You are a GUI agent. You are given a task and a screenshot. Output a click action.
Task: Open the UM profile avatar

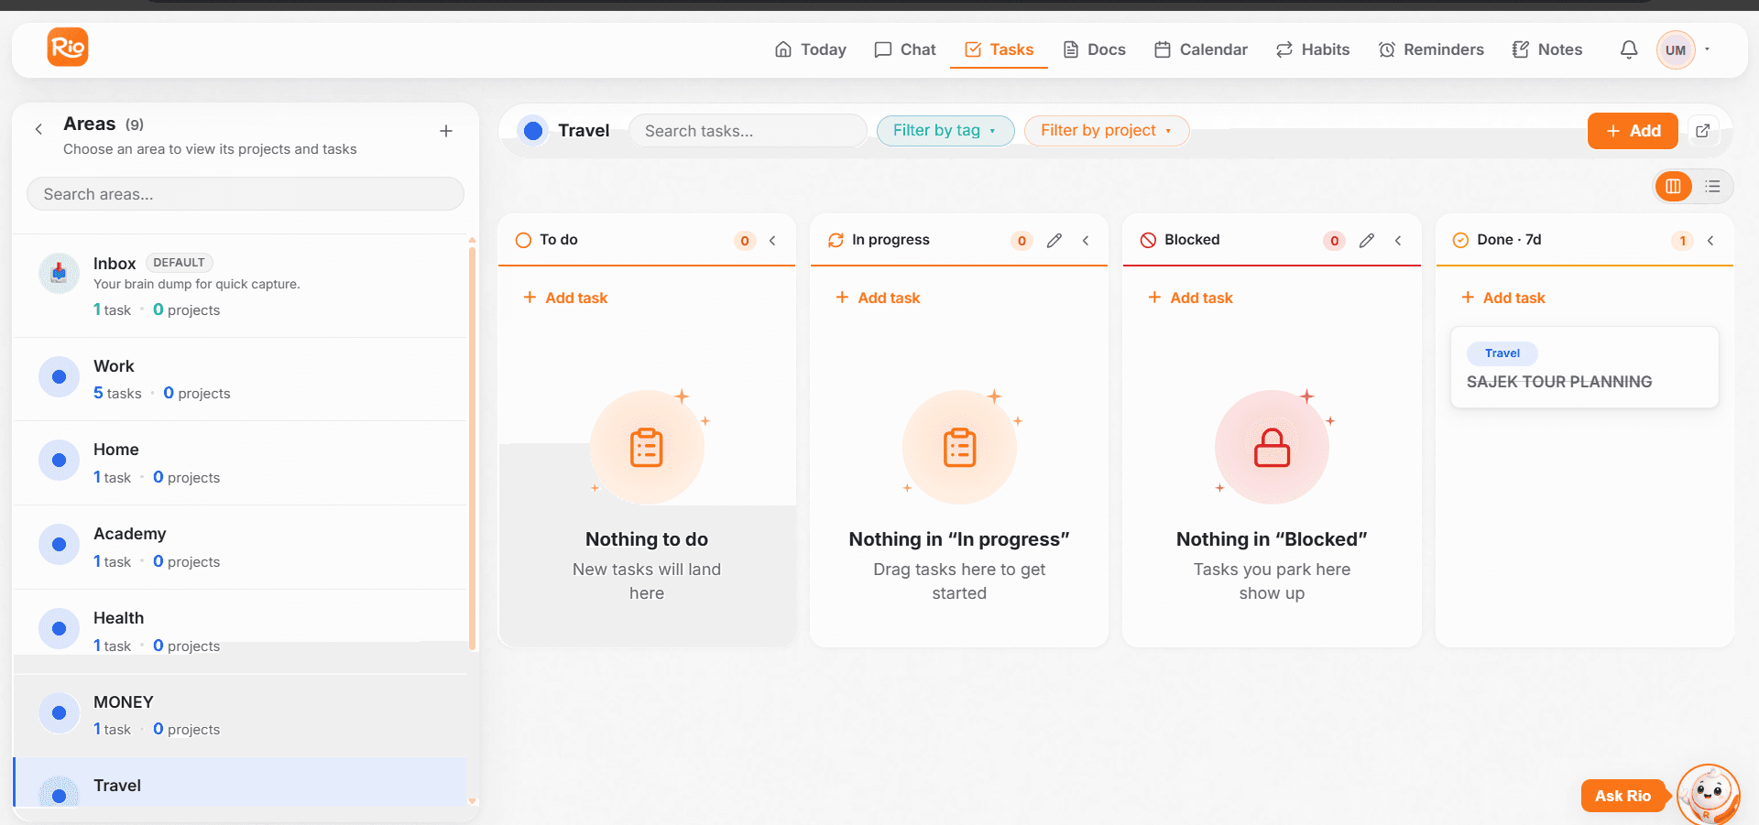tap(1676, 49)
